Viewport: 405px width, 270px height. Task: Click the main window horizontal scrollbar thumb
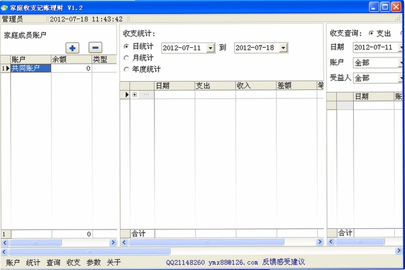pyautogui.click(x=89, y=251)
